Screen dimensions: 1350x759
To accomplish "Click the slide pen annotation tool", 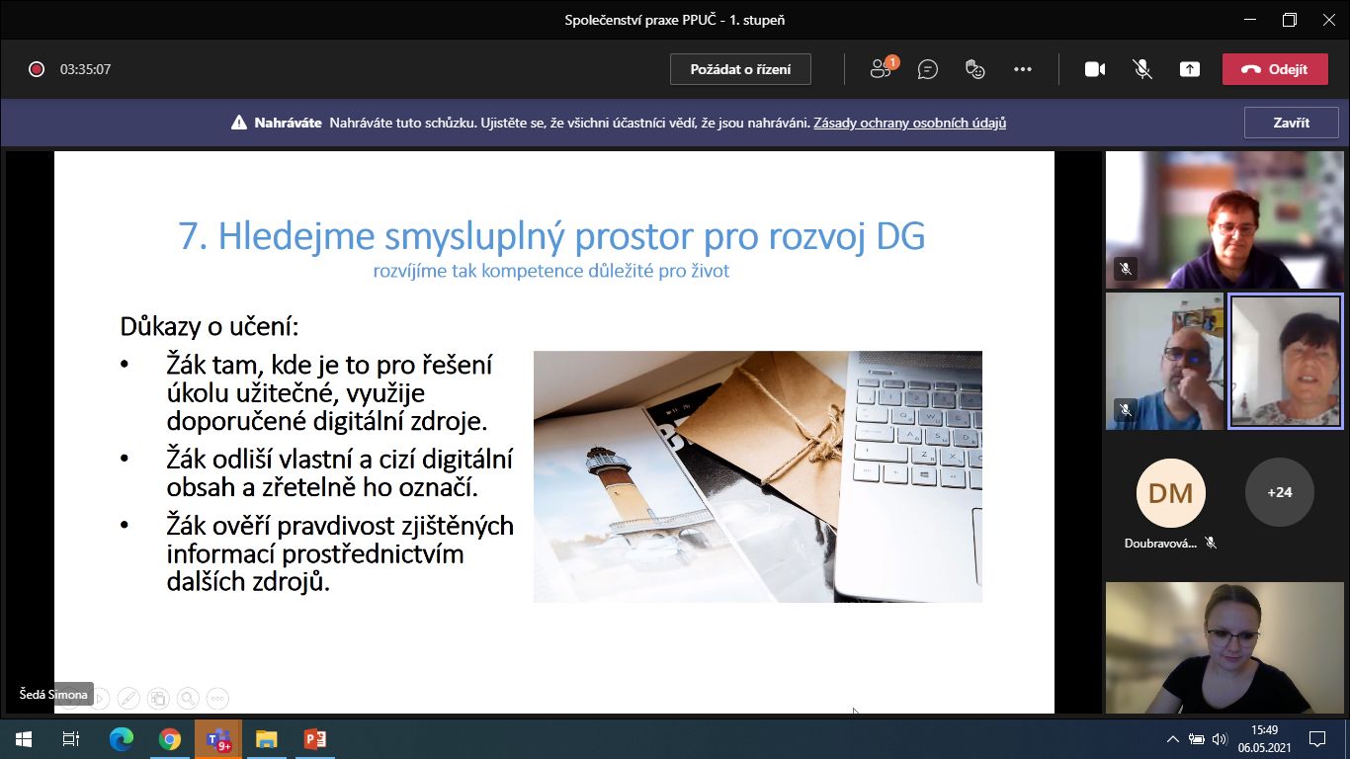I will (x=128, y=698).
